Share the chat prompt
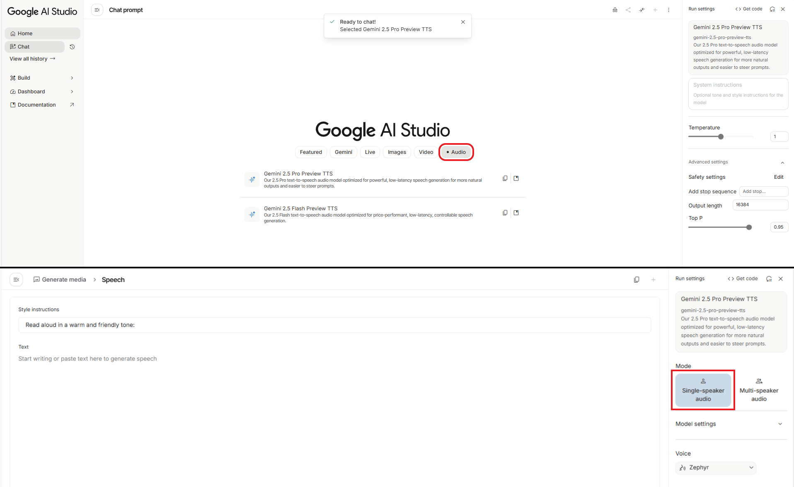 628,10
